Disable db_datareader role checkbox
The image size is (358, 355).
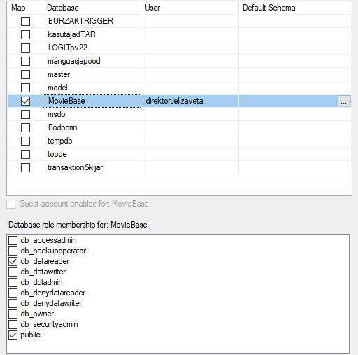pyautogui.click(x=13, y=261)
